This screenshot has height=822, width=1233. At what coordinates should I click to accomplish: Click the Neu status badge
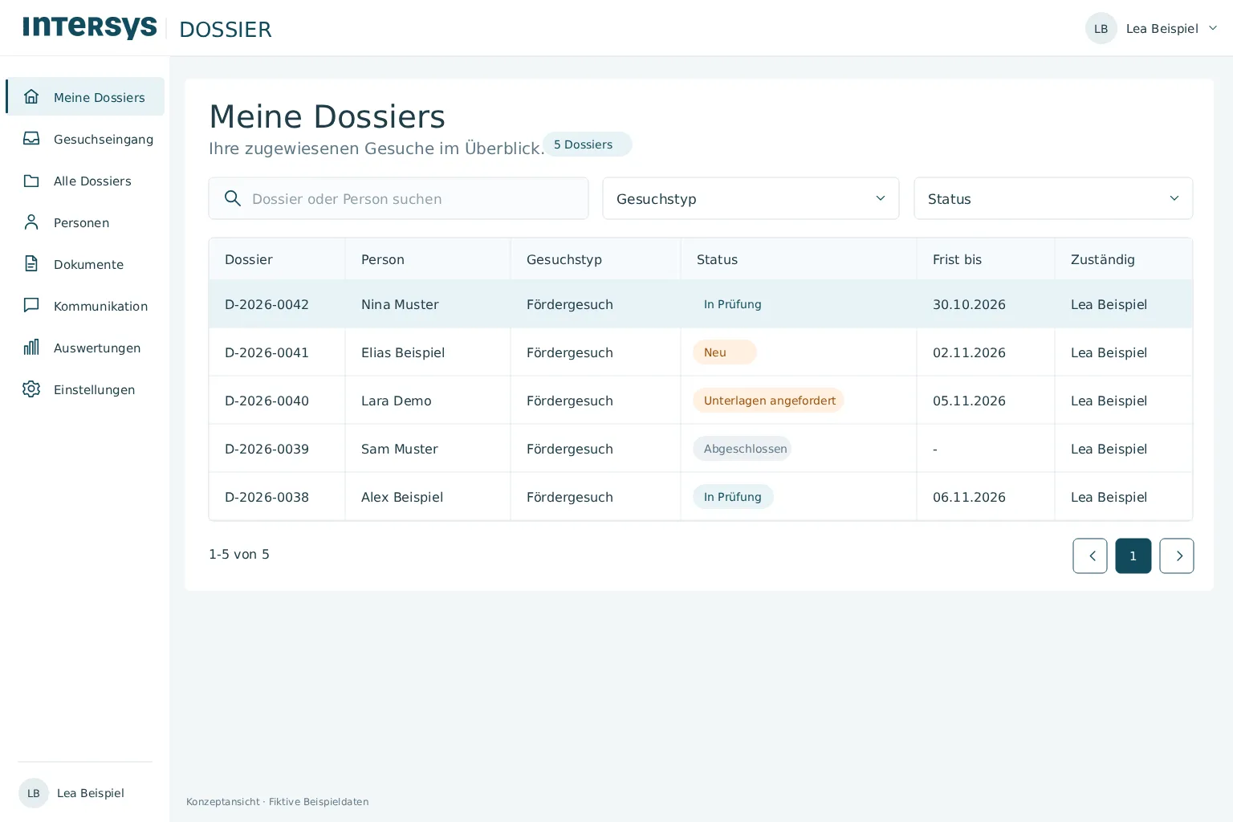pyautogui.click(x=725, y=352)
